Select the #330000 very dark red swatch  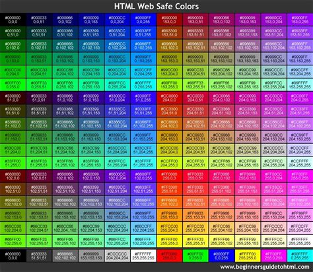(13, 98)
